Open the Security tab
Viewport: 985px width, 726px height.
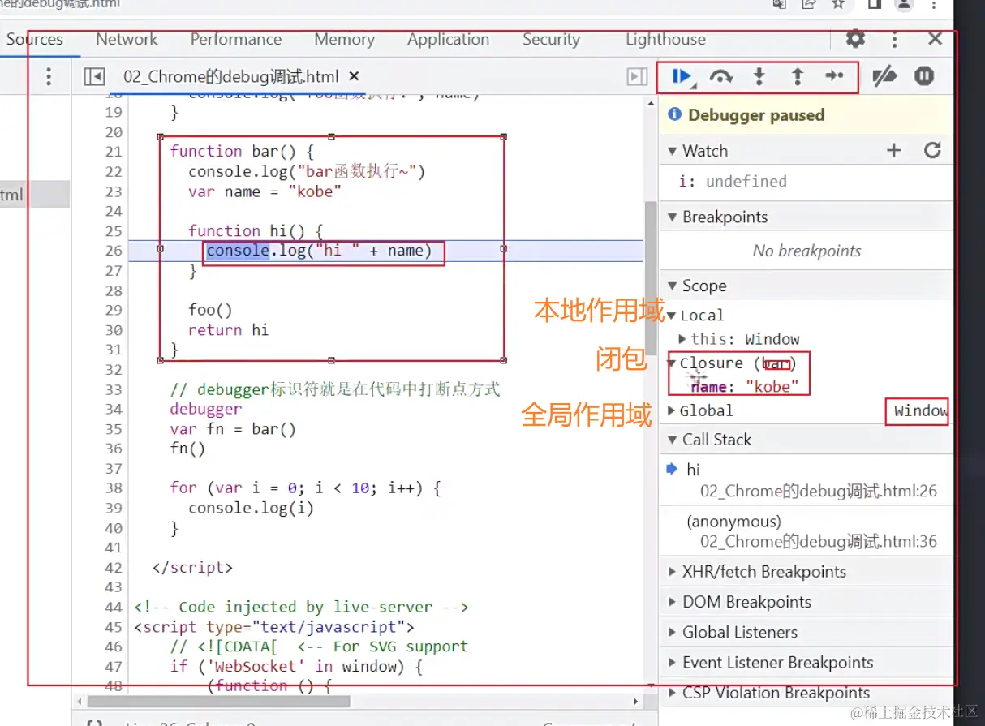click(551, 39)
